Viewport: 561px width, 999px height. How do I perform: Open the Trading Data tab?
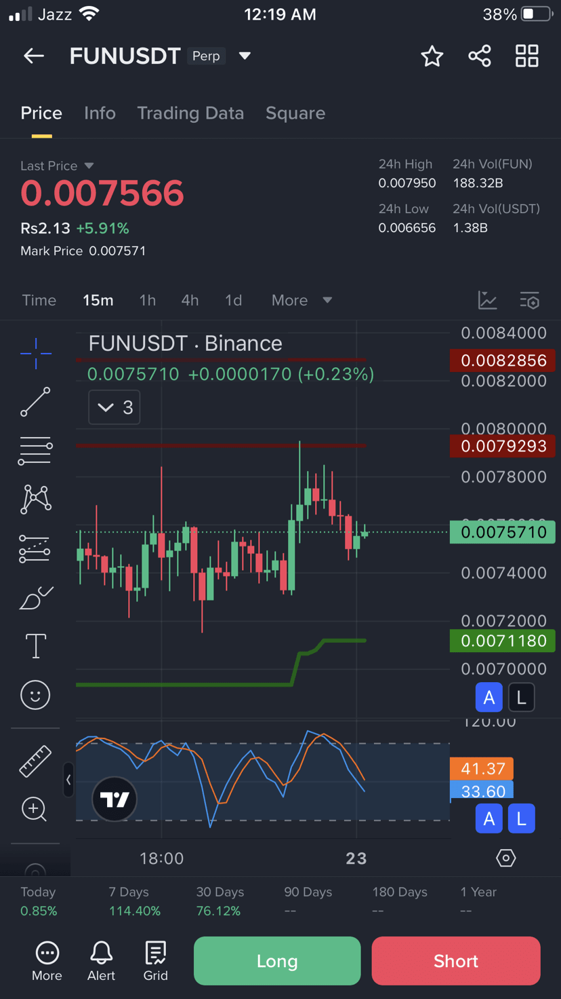[x=190, y=113]
